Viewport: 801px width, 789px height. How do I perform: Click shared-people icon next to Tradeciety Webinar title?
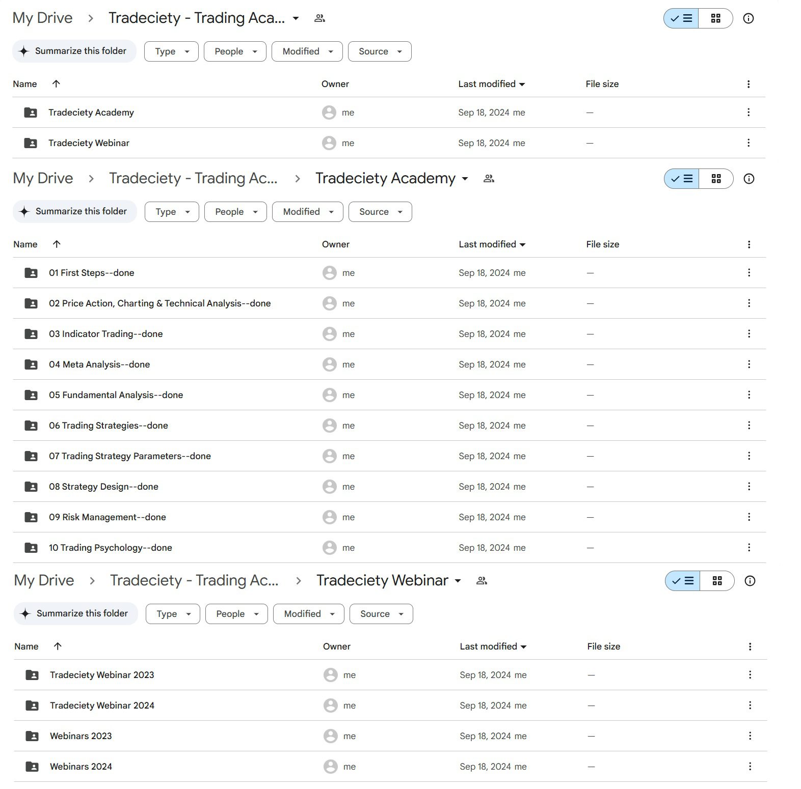point(482,581)
